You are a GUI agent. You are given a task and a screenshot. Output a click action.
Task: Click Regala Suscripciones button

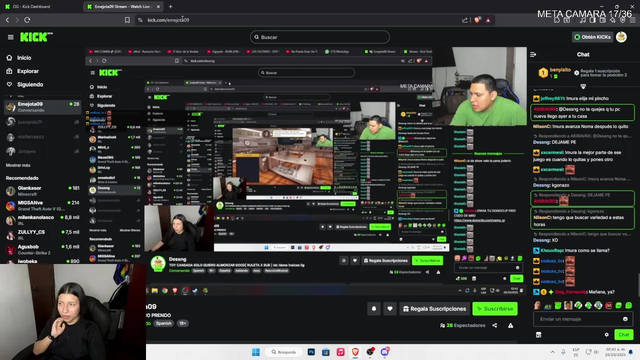(x=434, y=308)
